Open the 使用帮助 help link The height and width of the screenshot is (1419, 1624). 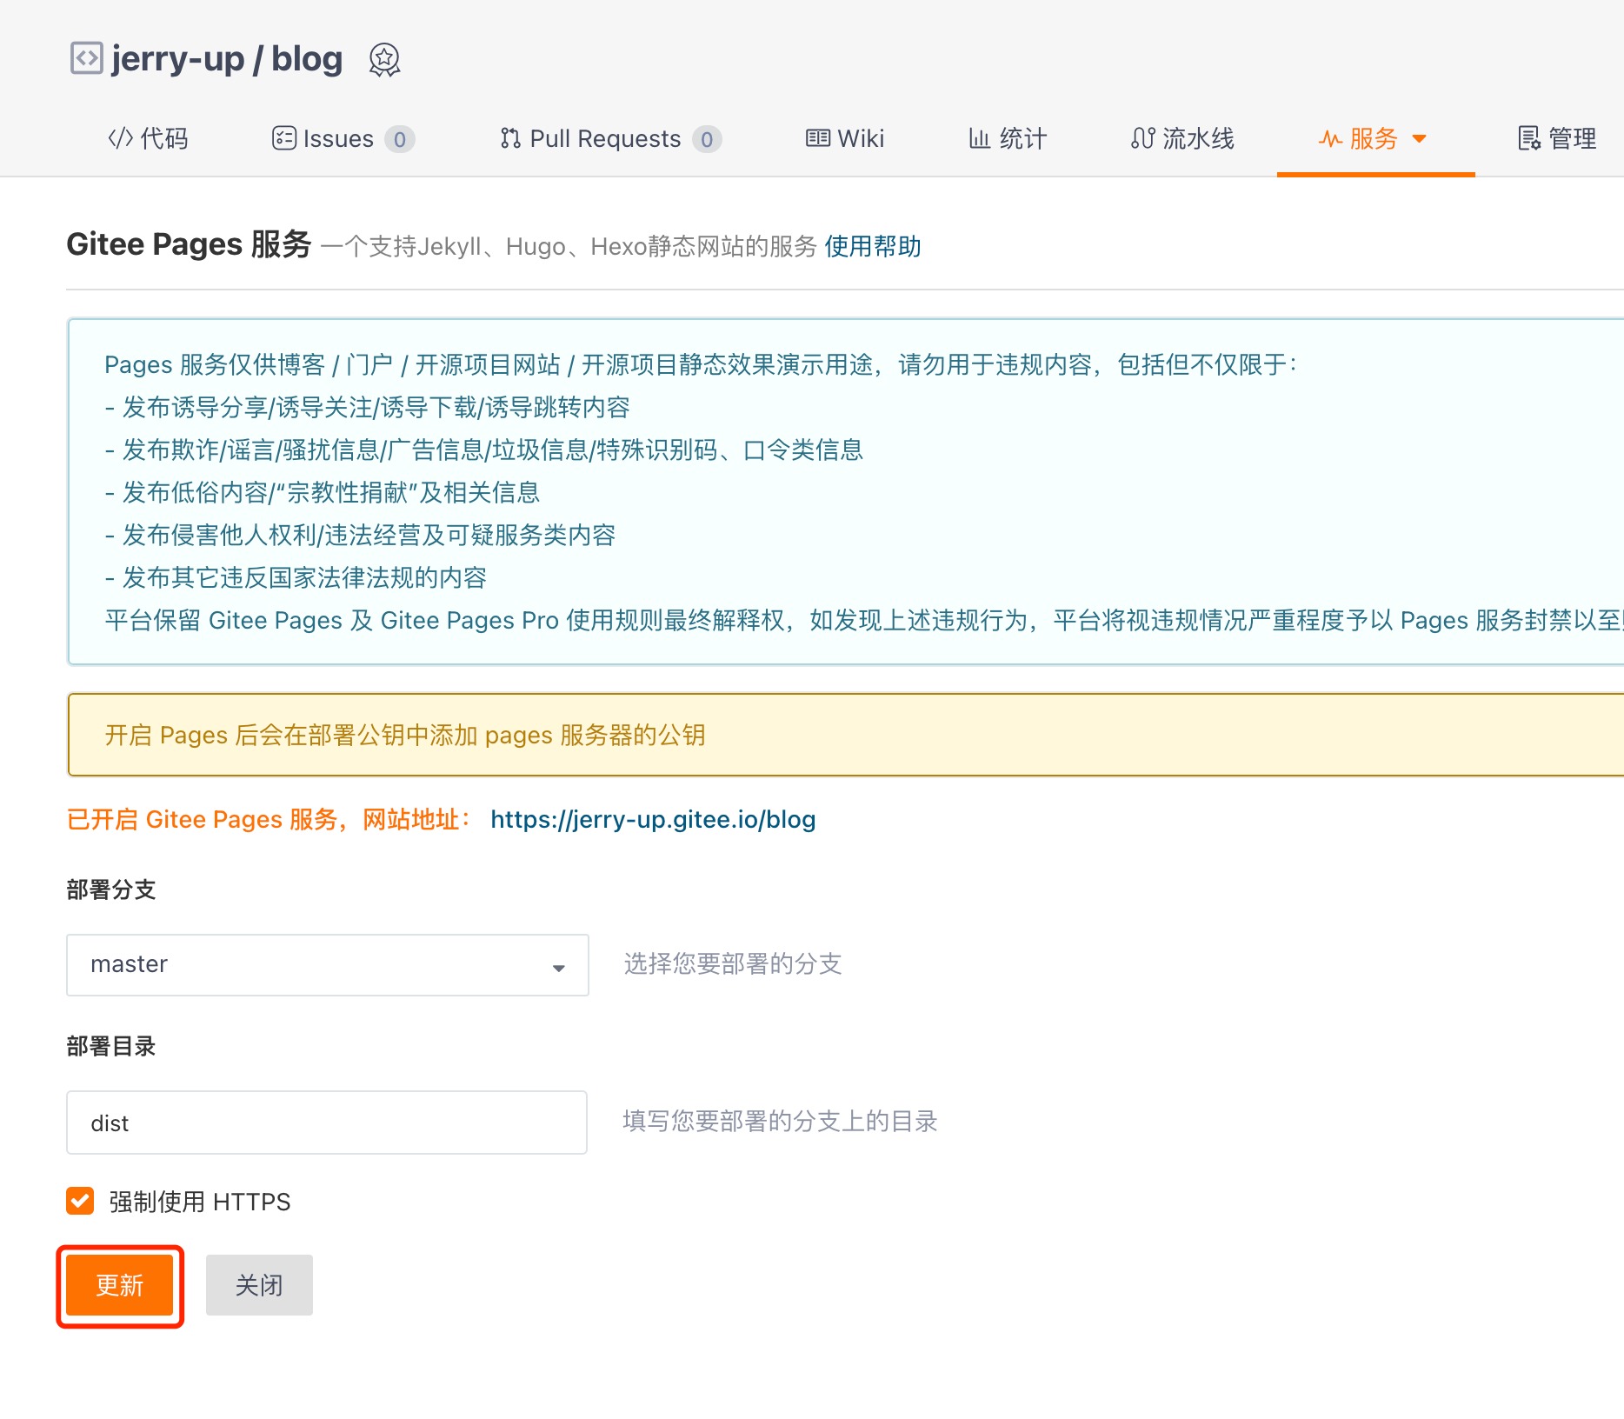872,247
